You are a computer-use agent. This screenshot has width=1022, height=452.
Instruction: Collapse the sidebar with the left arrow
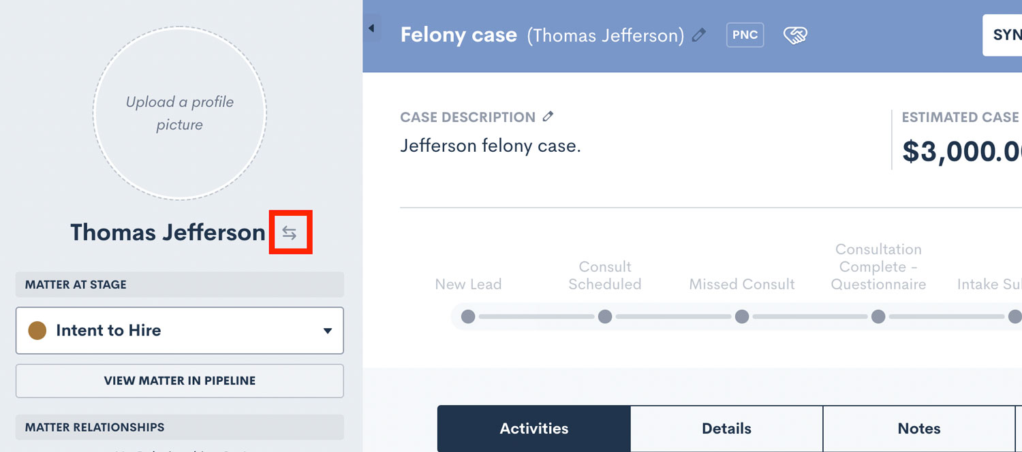coord(371,28)
